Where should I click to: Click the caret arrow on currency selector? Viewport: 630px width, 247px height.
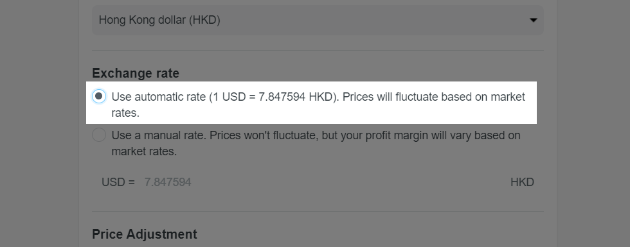[533, 20]
